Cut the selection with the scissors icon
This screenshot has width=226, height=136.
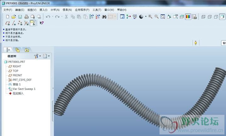66,17
